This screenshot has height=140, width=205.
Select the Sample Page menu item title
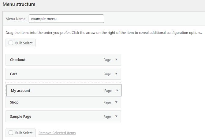click(x=20, y=117)
